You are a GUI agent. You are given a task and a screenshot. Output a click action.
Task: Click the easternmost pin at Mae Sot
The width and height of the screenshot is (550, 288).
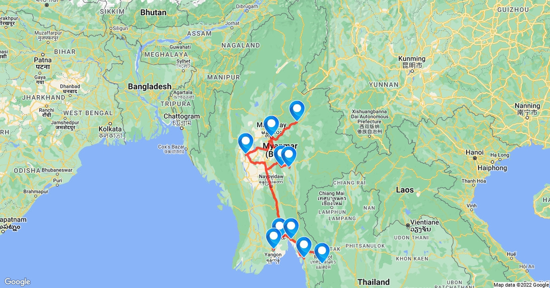(322, 252)
